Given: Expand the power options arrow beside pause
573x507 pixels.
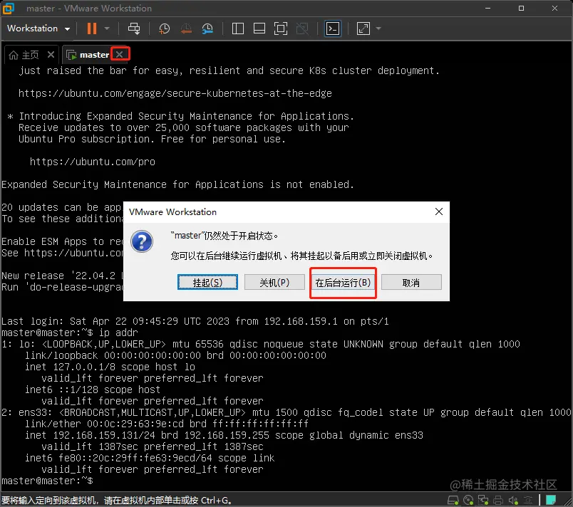Looking at the screenshot, I should [107, 28].
